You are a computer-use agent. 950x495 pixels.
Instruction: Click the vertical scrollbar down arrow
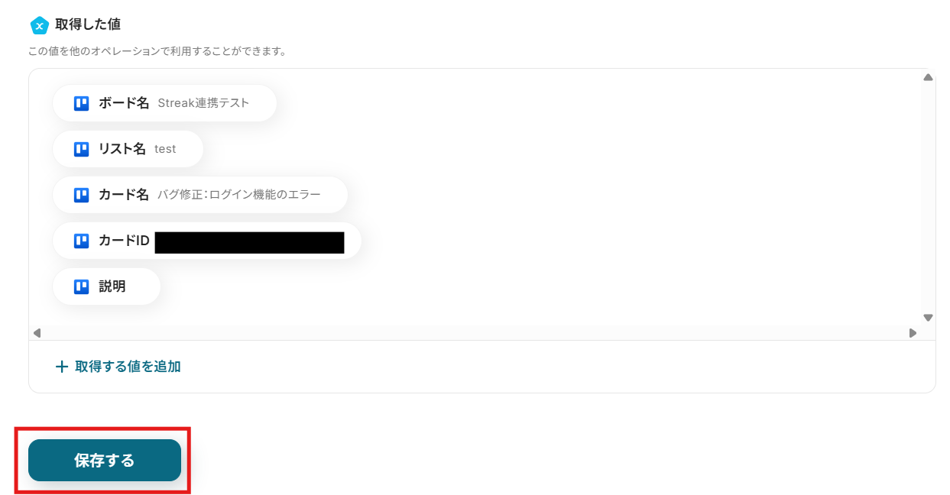coord(928,317)
